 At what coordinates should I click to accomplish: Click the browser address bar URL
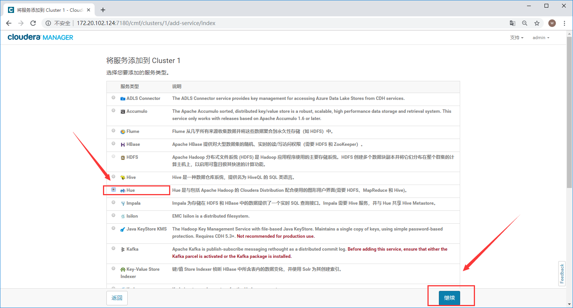point(146,23)
